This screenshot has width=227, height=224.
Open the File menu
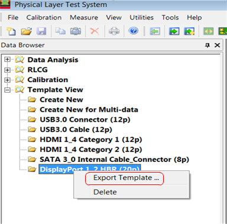[x=13, y=18]
